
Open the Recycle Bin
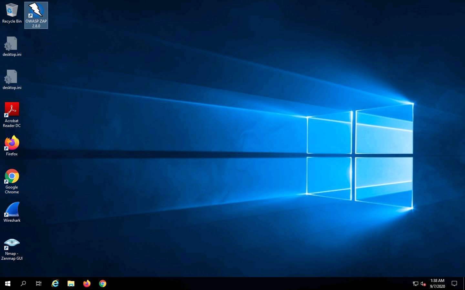coord(12,10)
